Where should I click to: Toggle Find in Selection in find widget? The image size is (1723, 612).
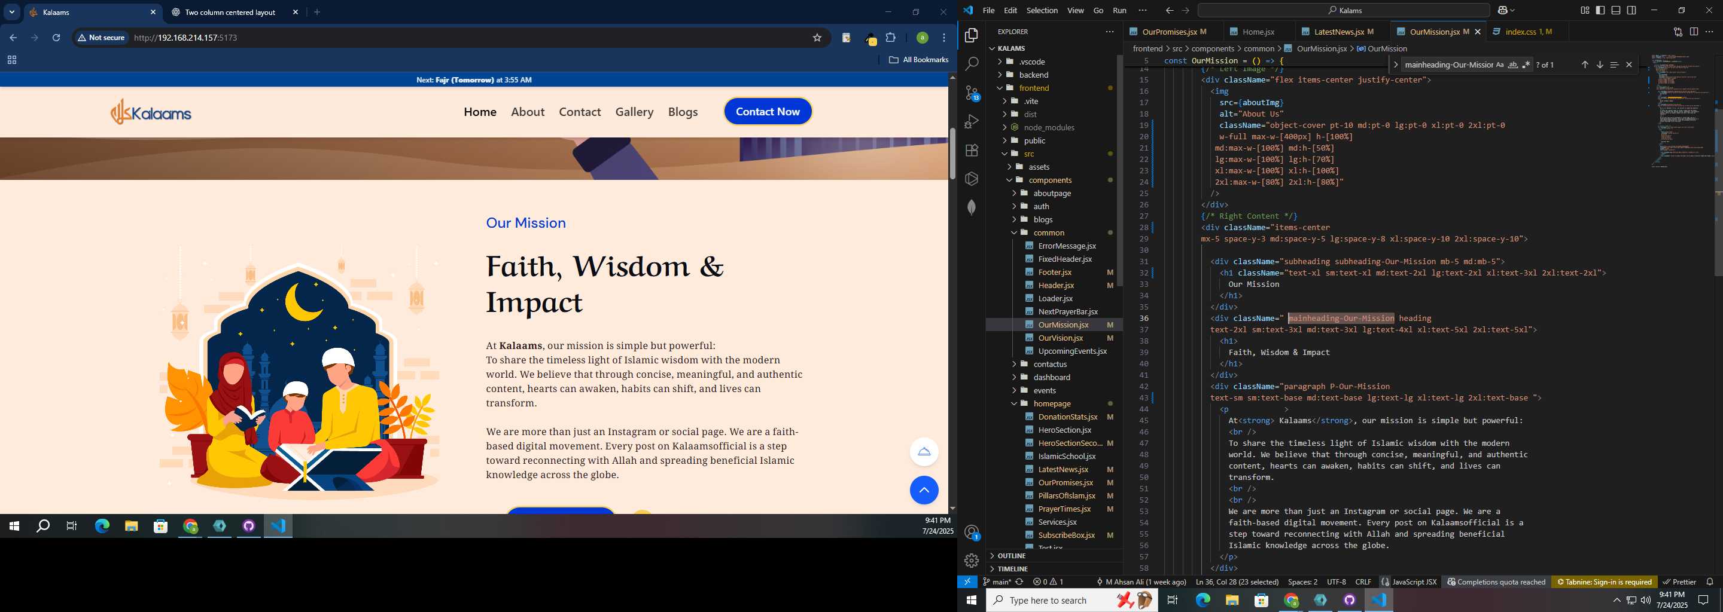[1614, 65]
